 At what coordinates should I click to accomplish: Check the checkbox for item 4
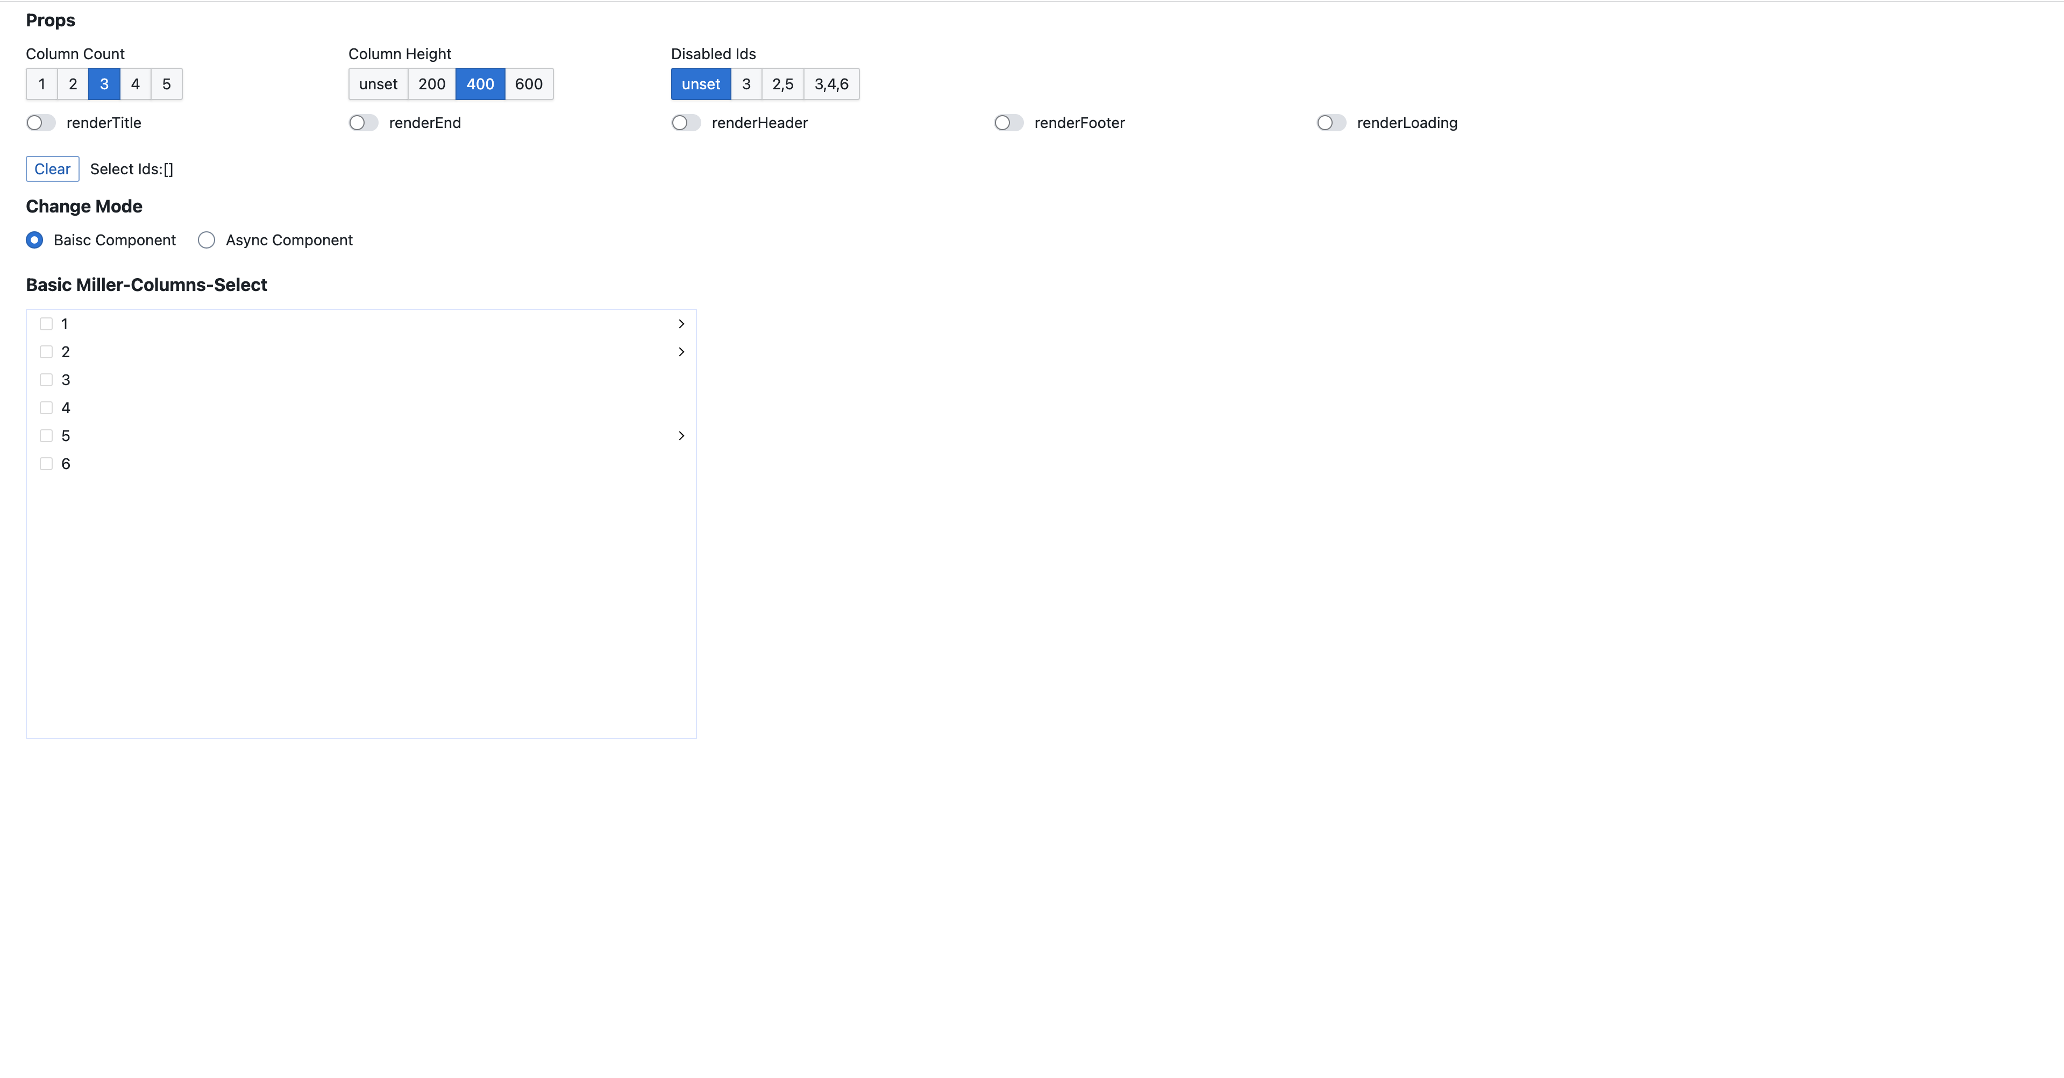click(x=46, y=408)
